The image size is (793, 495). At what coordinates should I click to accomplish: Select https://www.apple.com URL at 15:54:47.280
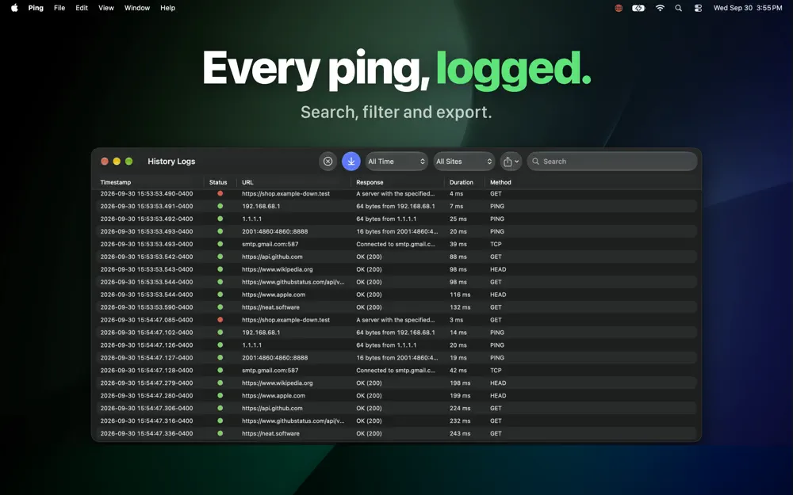[x=274, y=395]
